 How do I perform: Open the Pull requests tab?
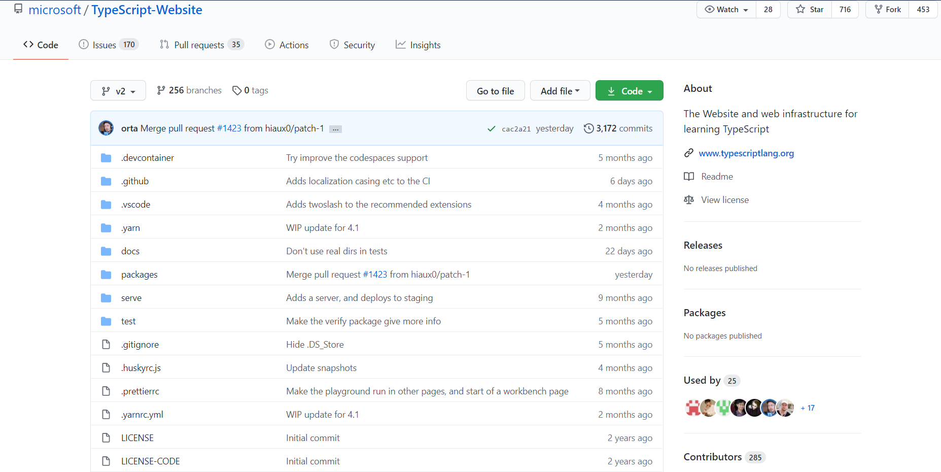(x=202, y=45)
